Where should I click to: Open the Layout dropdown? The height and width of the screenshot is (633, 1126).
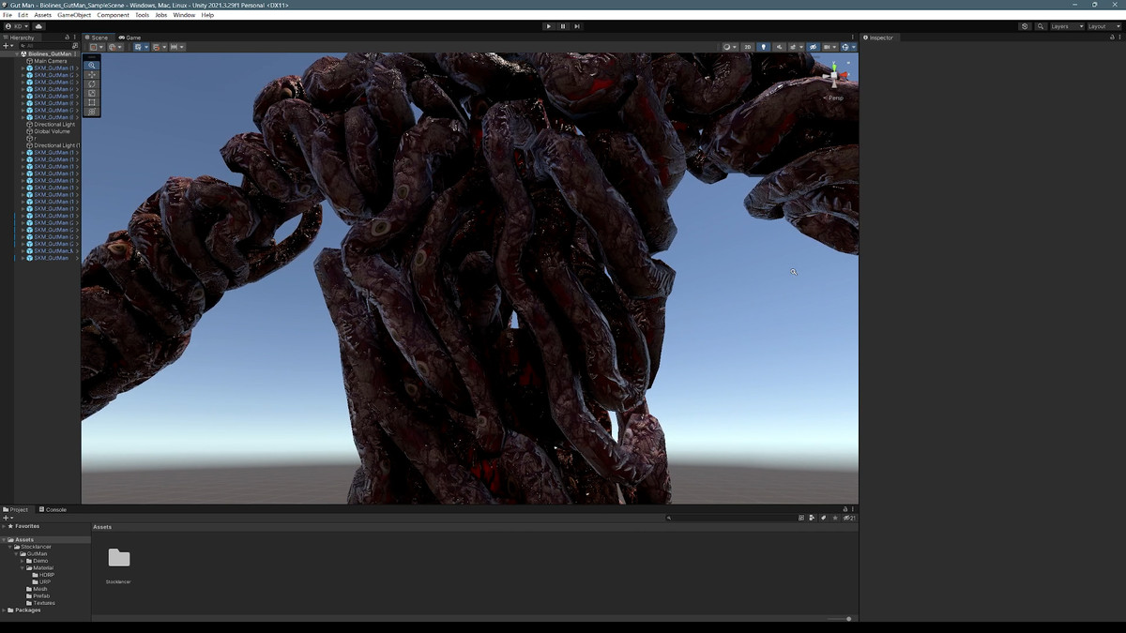tap(1103, 26)
